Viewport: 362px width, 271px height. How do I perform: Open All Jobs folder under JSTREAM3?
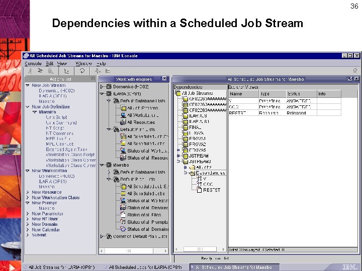pos(204,167)
